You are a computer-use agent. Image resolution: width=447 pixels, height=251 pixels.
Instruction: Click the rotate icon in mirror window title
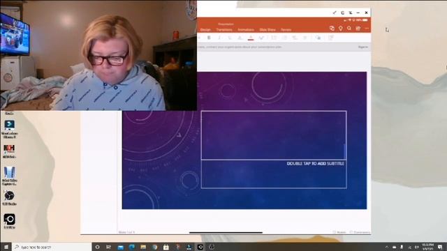tap(342, 13)
